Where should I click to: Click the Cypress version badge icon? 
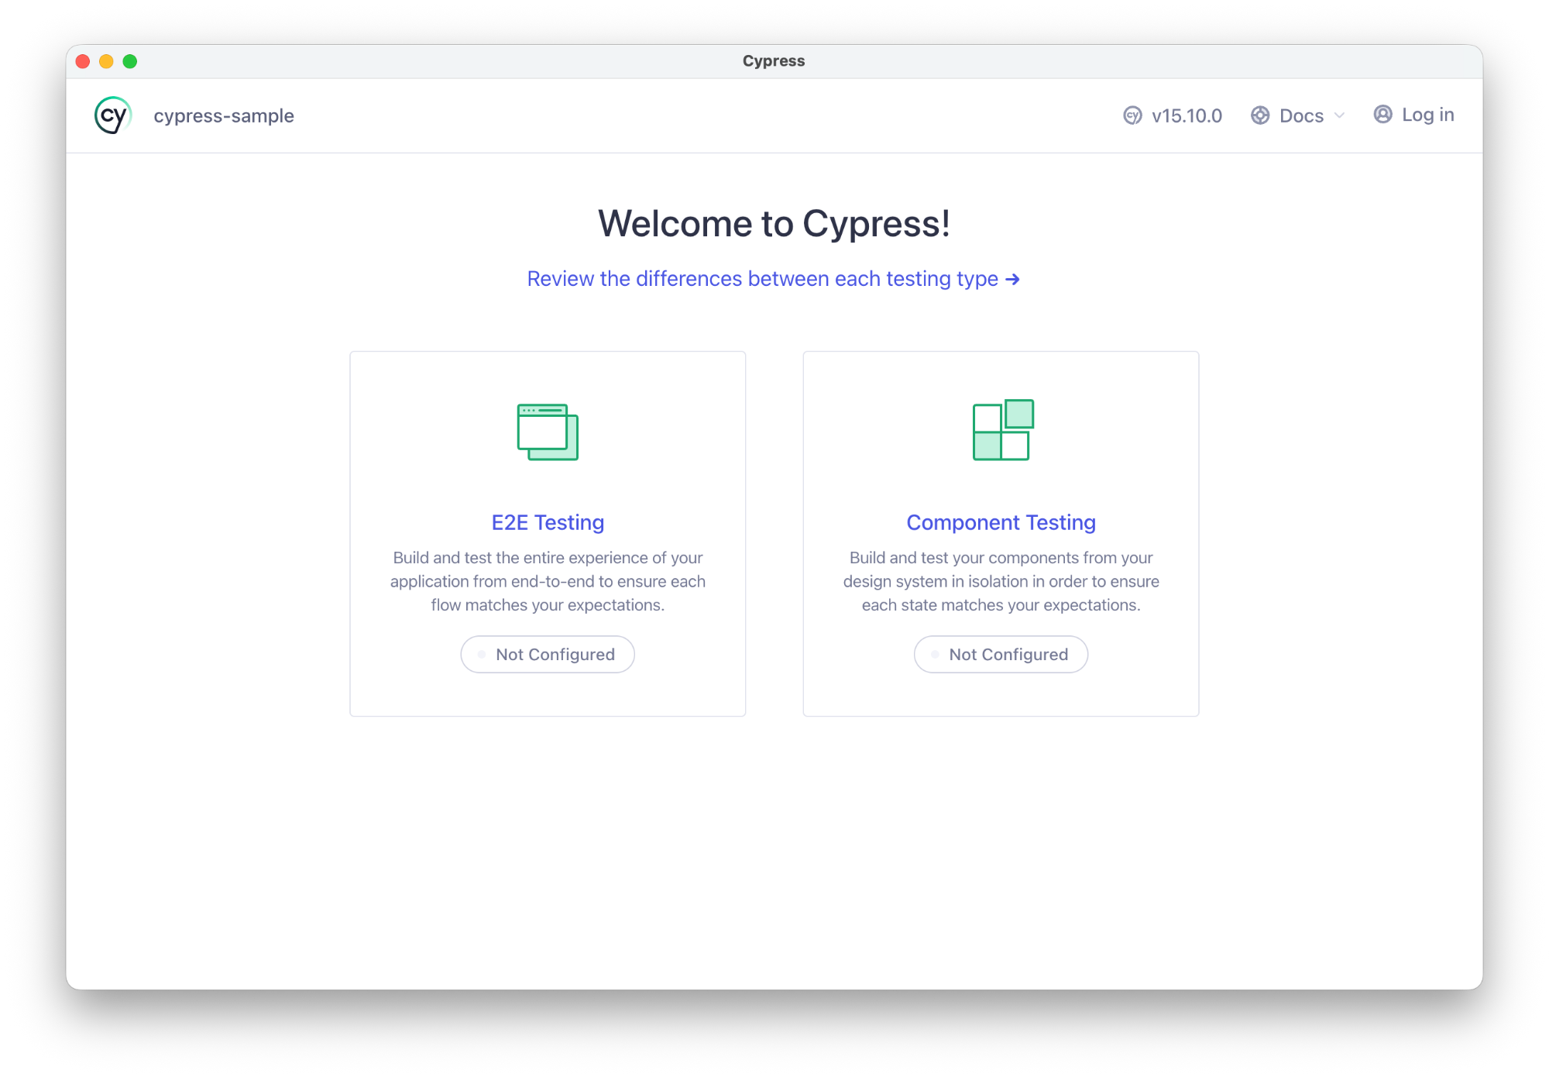click(x=1132, y=115)
